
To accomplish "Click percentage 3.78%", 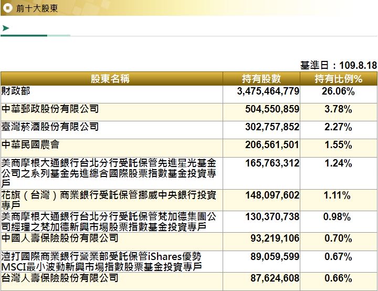I will (338, 109).
